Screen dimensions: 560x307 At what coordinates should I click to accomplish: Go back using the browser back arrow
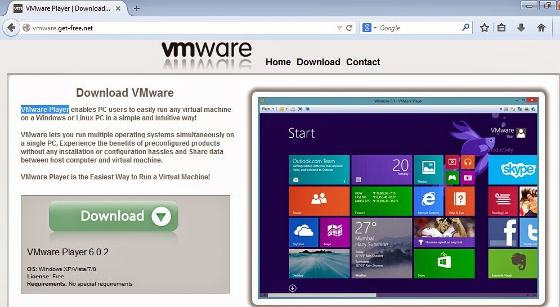(11, 28)
